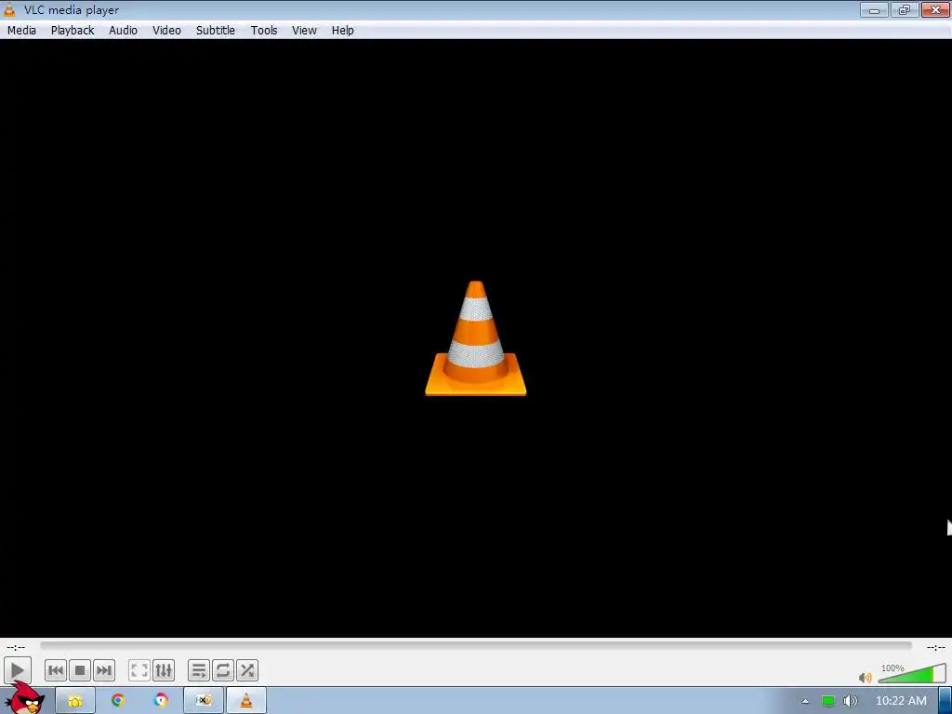Viewport: 952px width, 714px height.
Task: Click the elapsed time label
Action: click(17, 647)
